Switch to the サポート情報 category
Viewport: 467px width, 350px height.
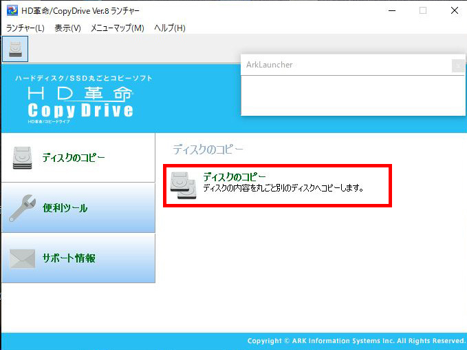pos(69,258)
